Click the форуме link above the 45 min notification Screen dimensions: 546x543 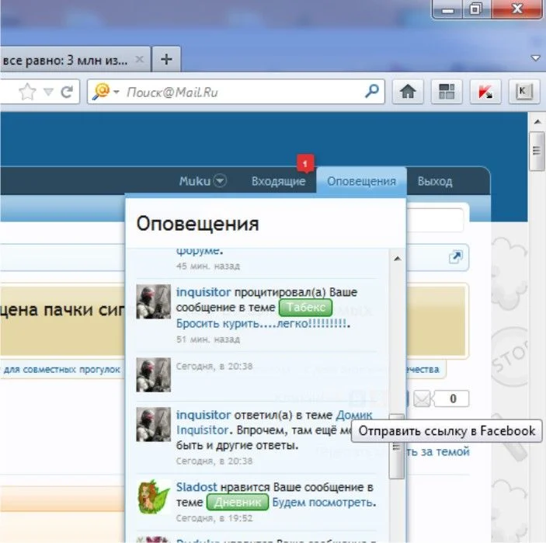pos(198,252)
